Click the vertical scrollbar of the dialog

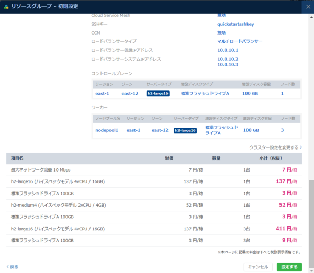click(x=311, y=209)
